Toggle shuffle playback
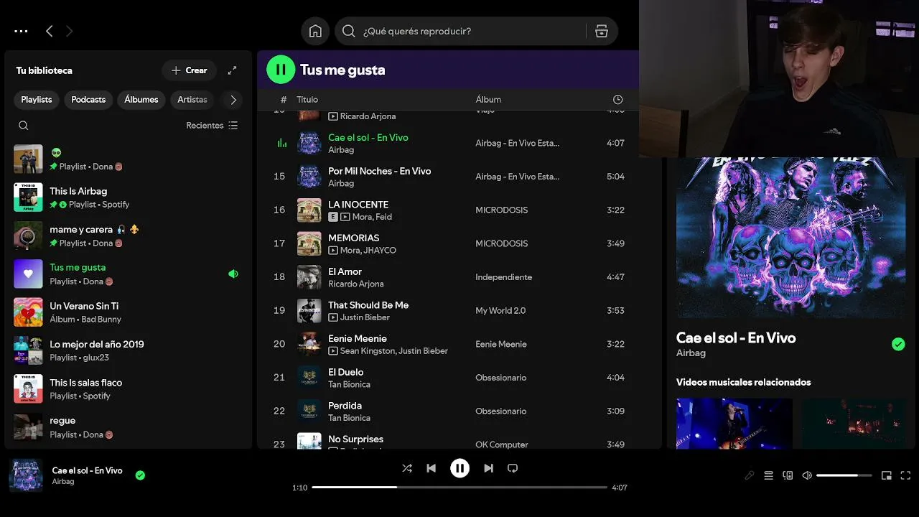 [407, 468]
